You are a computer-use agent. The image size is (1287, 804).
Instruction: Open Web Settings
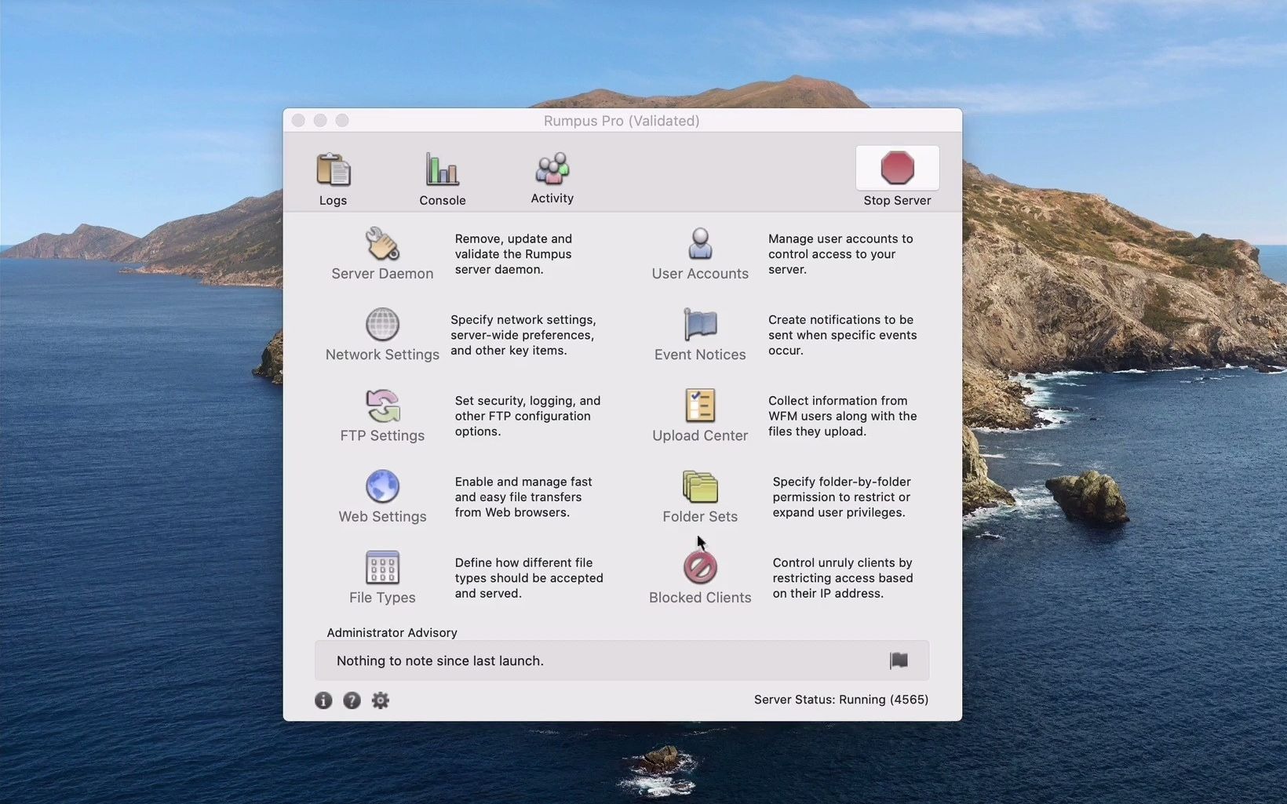[382, 496]
